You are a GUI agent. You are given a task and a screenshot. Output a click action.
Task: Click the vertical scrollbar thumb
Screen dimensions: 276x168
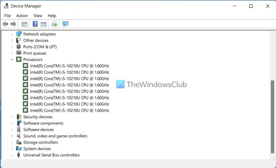click(x=272, y=117)
